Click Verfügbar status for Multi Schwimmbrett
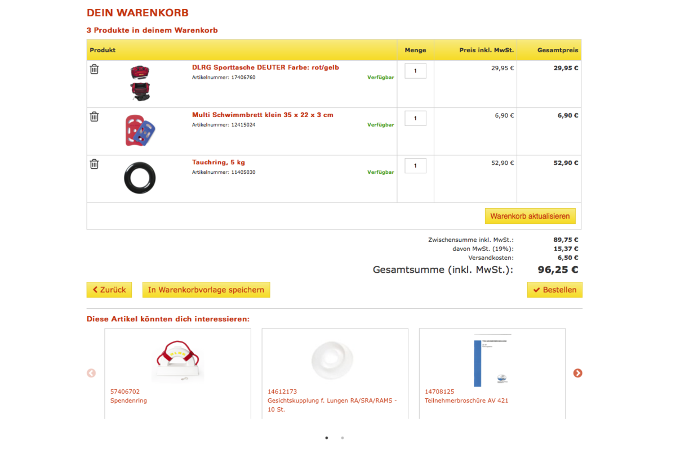 (x=381, y=125)
